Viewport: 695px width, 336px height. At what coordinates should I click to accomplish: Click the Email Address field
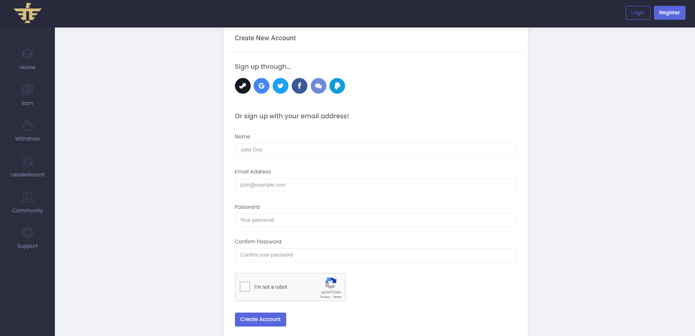pos(375,185)
